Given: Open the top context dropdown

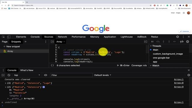Looking at the screenshot, I should [x=27, y=75].
